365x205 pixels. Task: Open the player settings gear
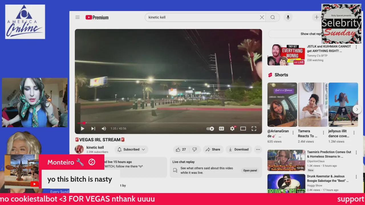(x=232, y=129)
